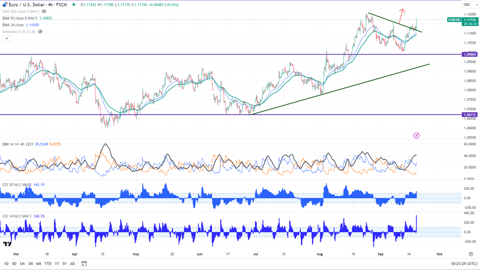Click the CCI 50 hlc3 indicator label
This screenshot has height=270, width=480.
[16, 185]
